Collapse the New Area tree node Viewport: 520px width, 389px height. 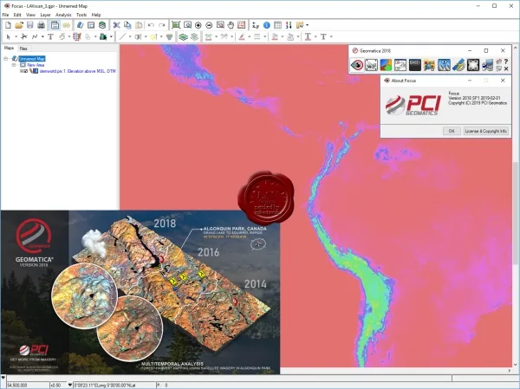(x=14, y=65)
